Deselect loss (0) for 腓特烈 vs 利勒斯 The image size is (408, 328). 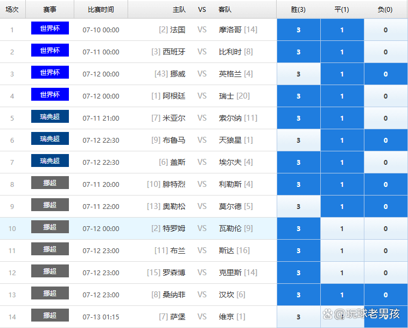tap(385, 184)
